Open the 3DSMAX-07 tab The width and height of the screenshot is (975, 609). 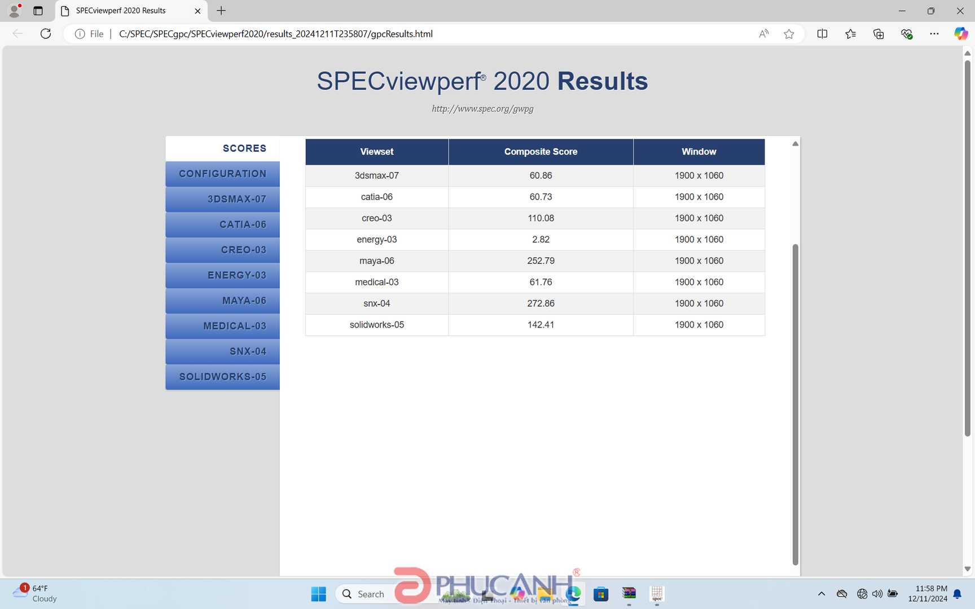click(x=222, y=199)
